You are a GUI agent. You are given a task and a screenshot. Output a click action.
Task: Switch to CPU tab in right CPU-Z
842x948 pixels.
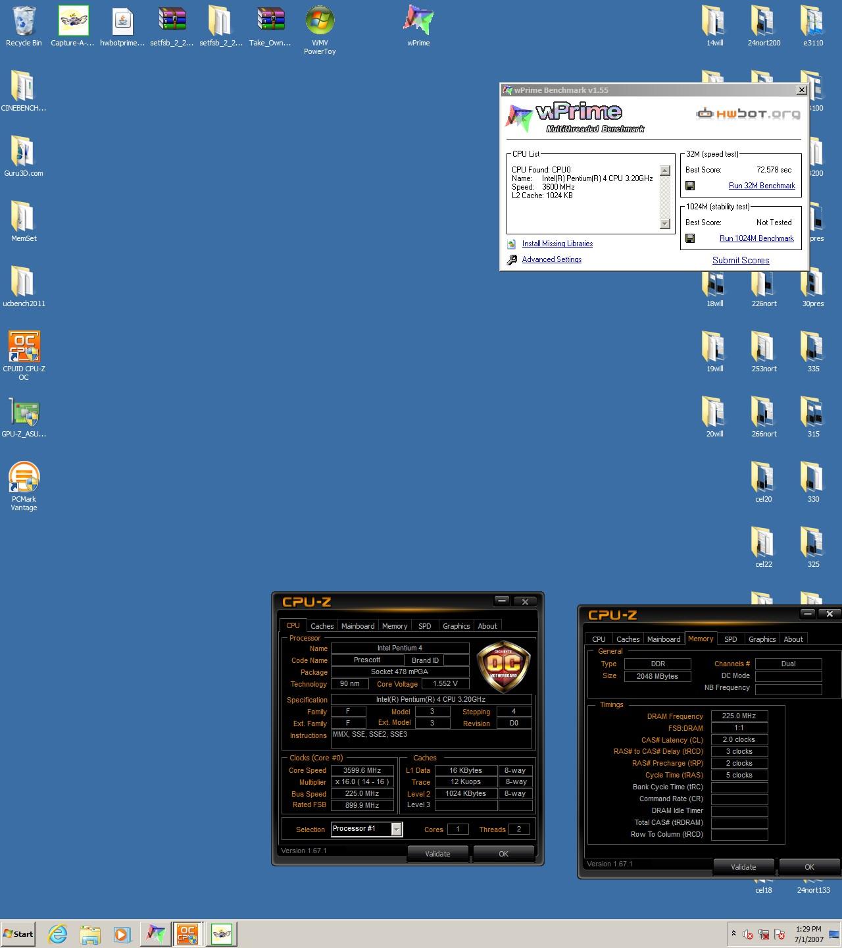point(599,639)
